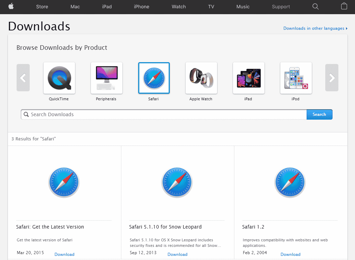Open the shopping bag icon
Viewport: 355px width, 260px height.
pos(344,6)
